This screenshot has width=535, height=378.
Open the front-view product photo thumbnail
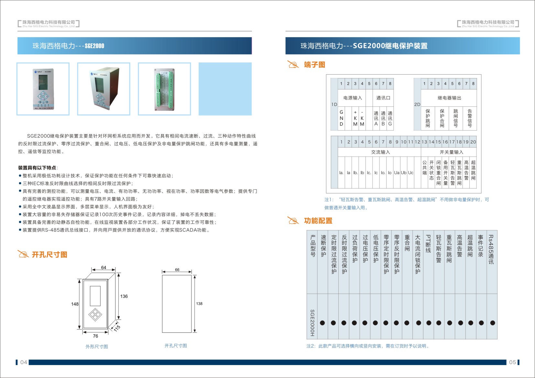[43, 89]
